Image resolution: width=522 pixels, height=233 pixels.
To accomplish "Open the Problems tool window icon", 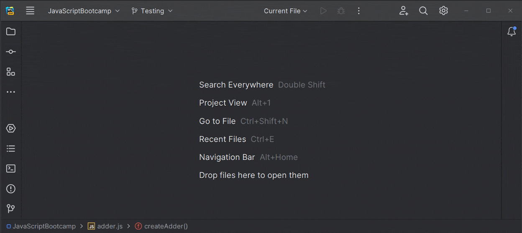I will [11, 189].
